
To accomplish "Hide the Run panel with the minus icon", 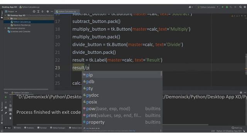I will pos(245,93).
